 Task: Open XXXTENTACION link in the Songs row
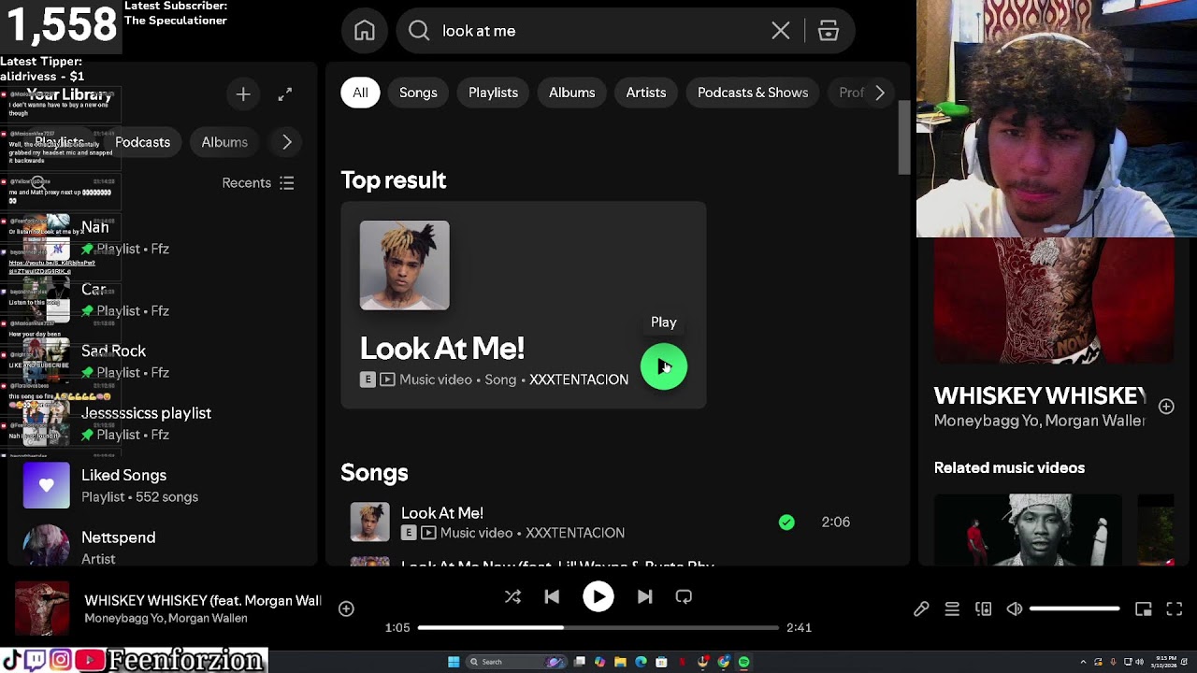point(575,533)
